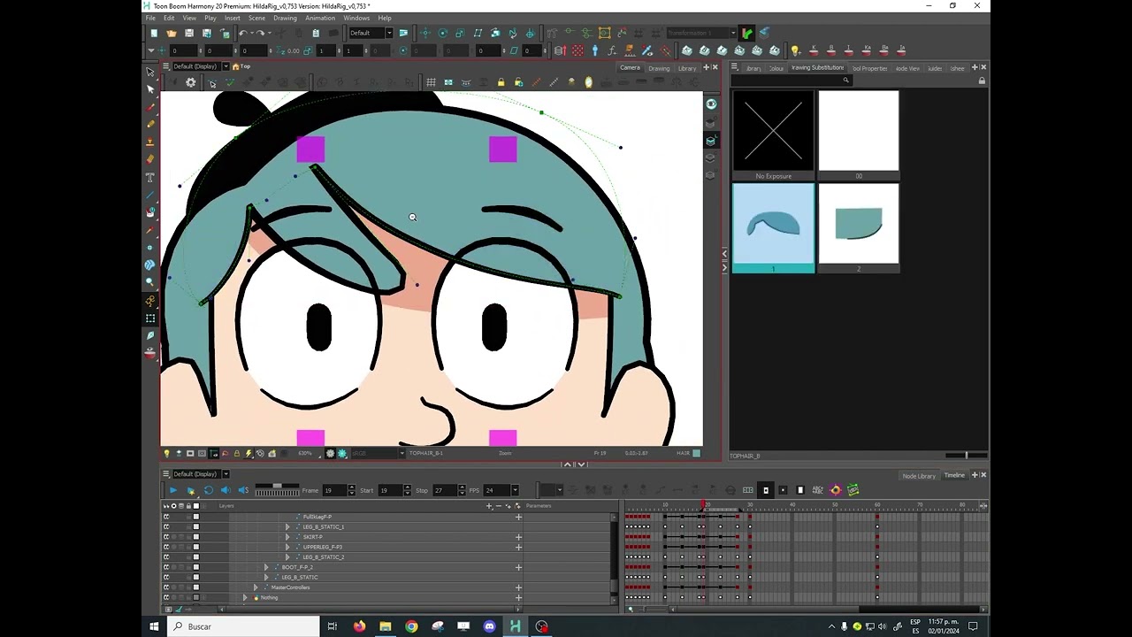The height and width of the screenshot is (637, 1132).
Task: Click the Delete Layers minus icon in timeline header
Action: coord(498,506)
